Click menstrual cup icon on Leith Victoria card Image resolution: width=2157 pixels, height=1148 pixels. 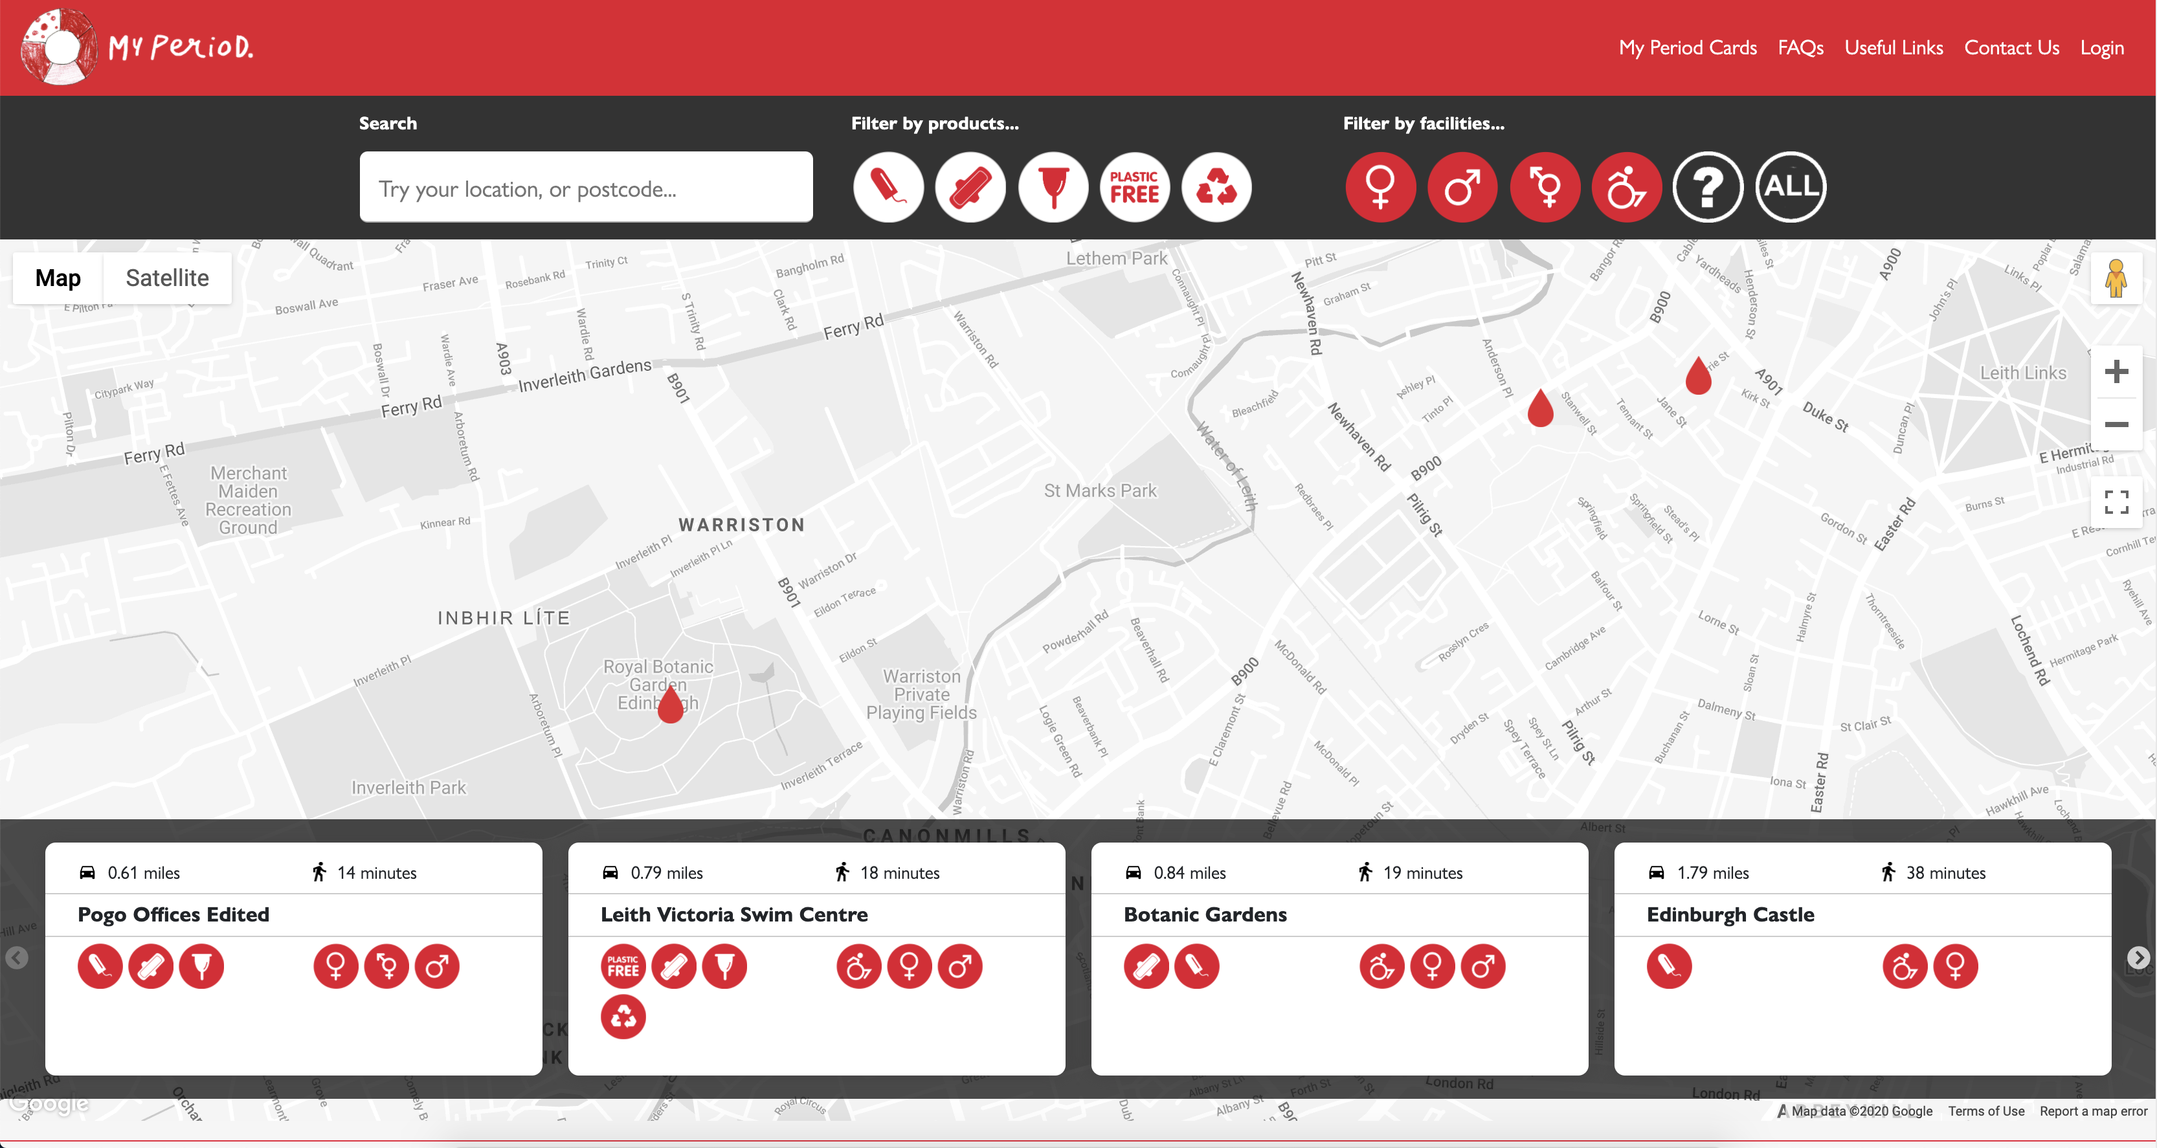724,966
